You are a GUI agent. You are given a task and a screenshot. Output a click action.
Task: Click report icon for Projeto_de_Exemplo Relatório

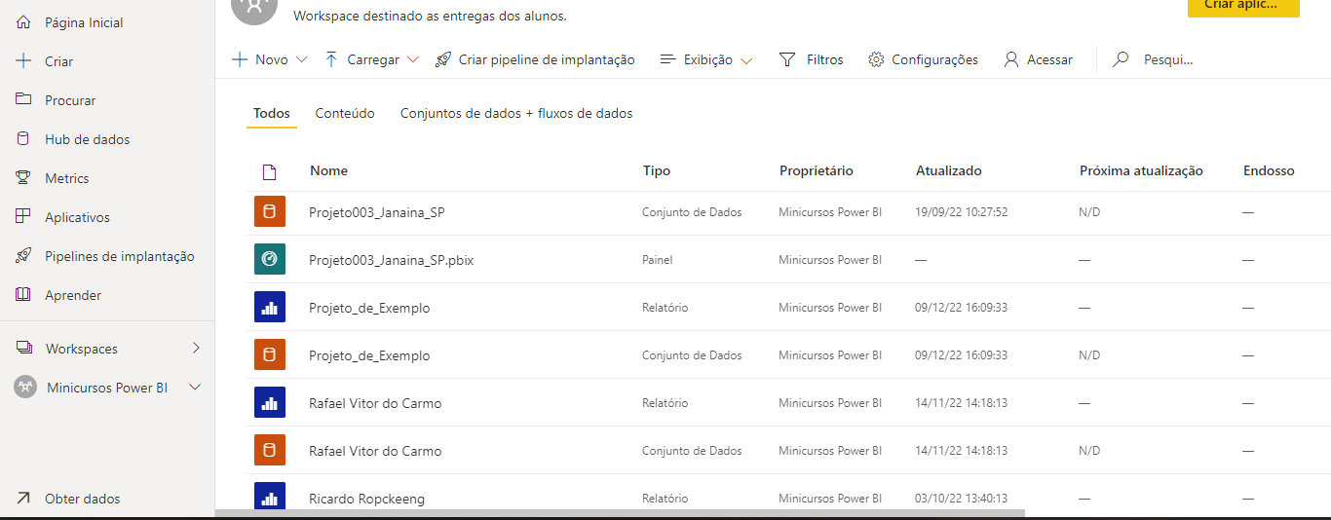(270, 308)
